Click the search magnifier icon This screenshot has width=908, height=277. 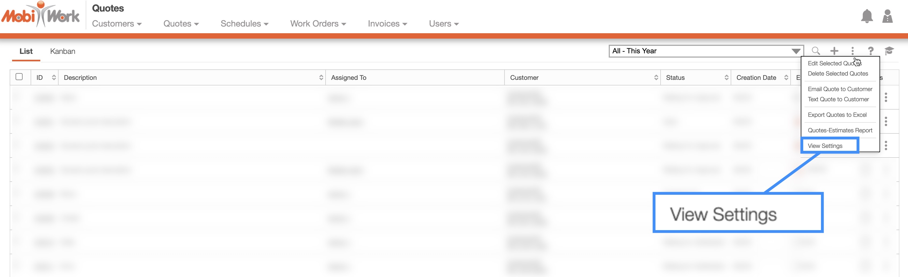815,51
